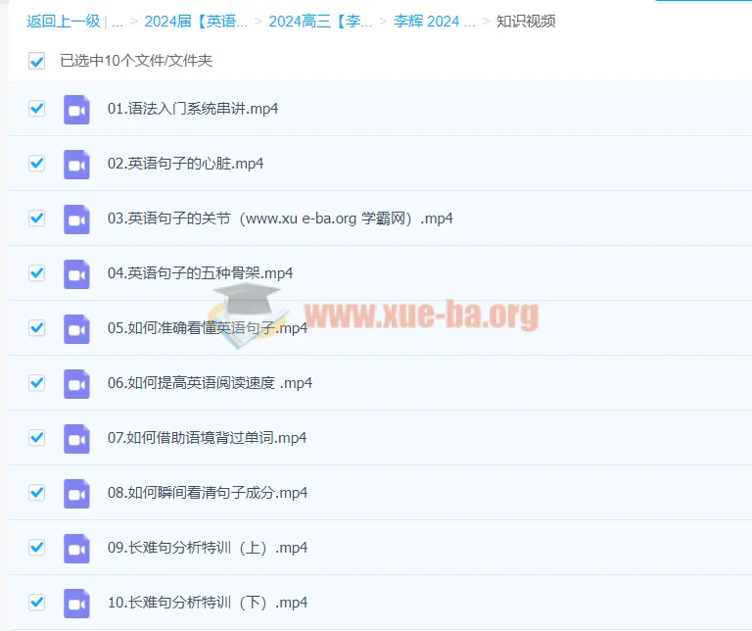The height and width of the screenshot is (631, 752).
Task: Click video icon for 09.长难句分析特训（上）.mp4
Action: pyautogui.click(x=76, y=548)
